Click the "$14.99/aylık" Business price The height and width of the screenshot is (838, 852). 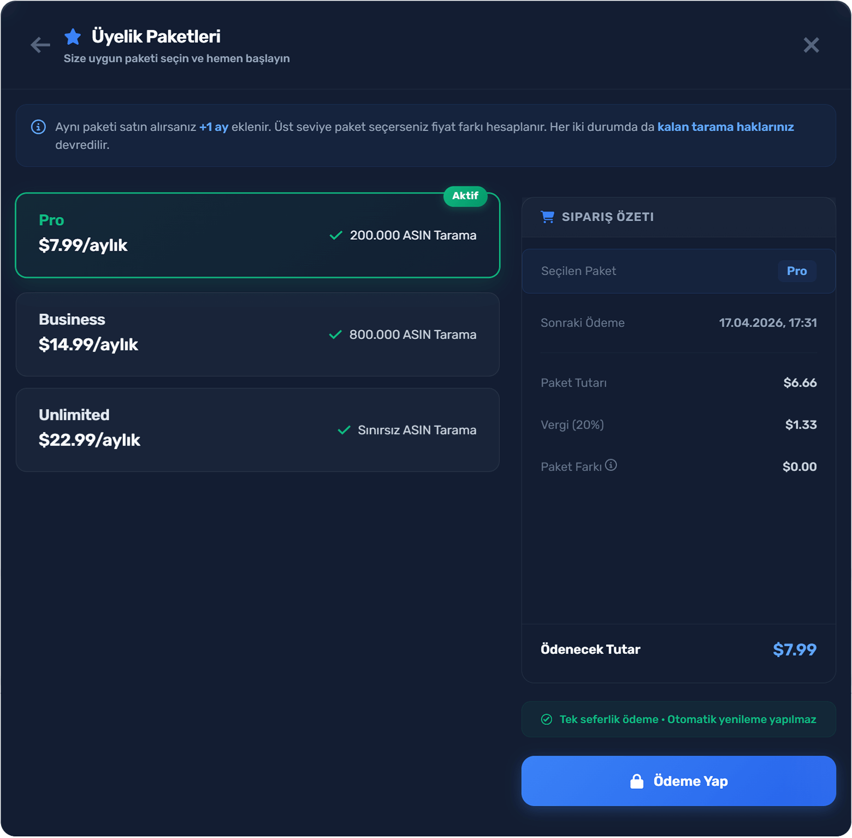click(88, 345)
